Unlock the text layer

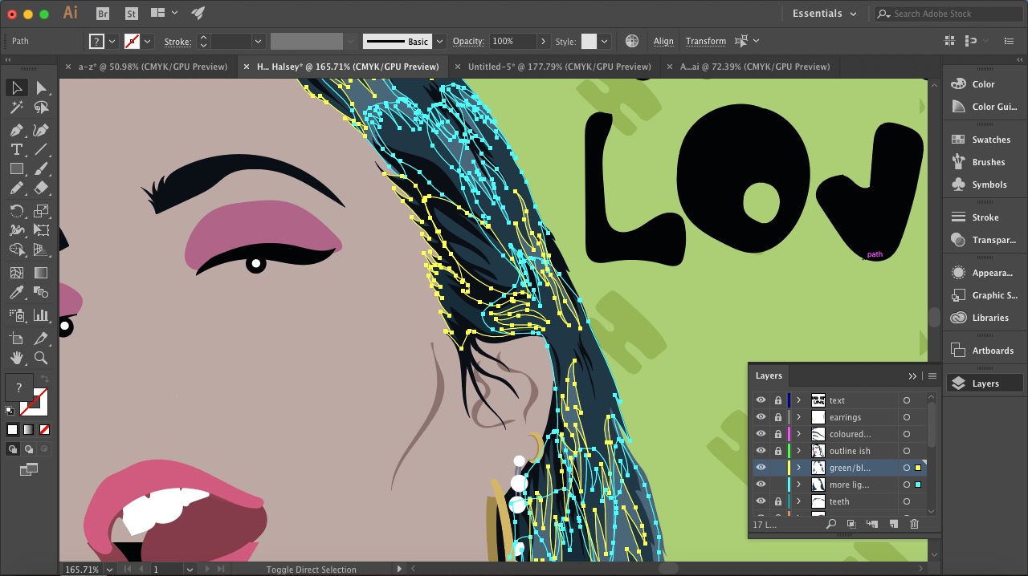(777, 400)
